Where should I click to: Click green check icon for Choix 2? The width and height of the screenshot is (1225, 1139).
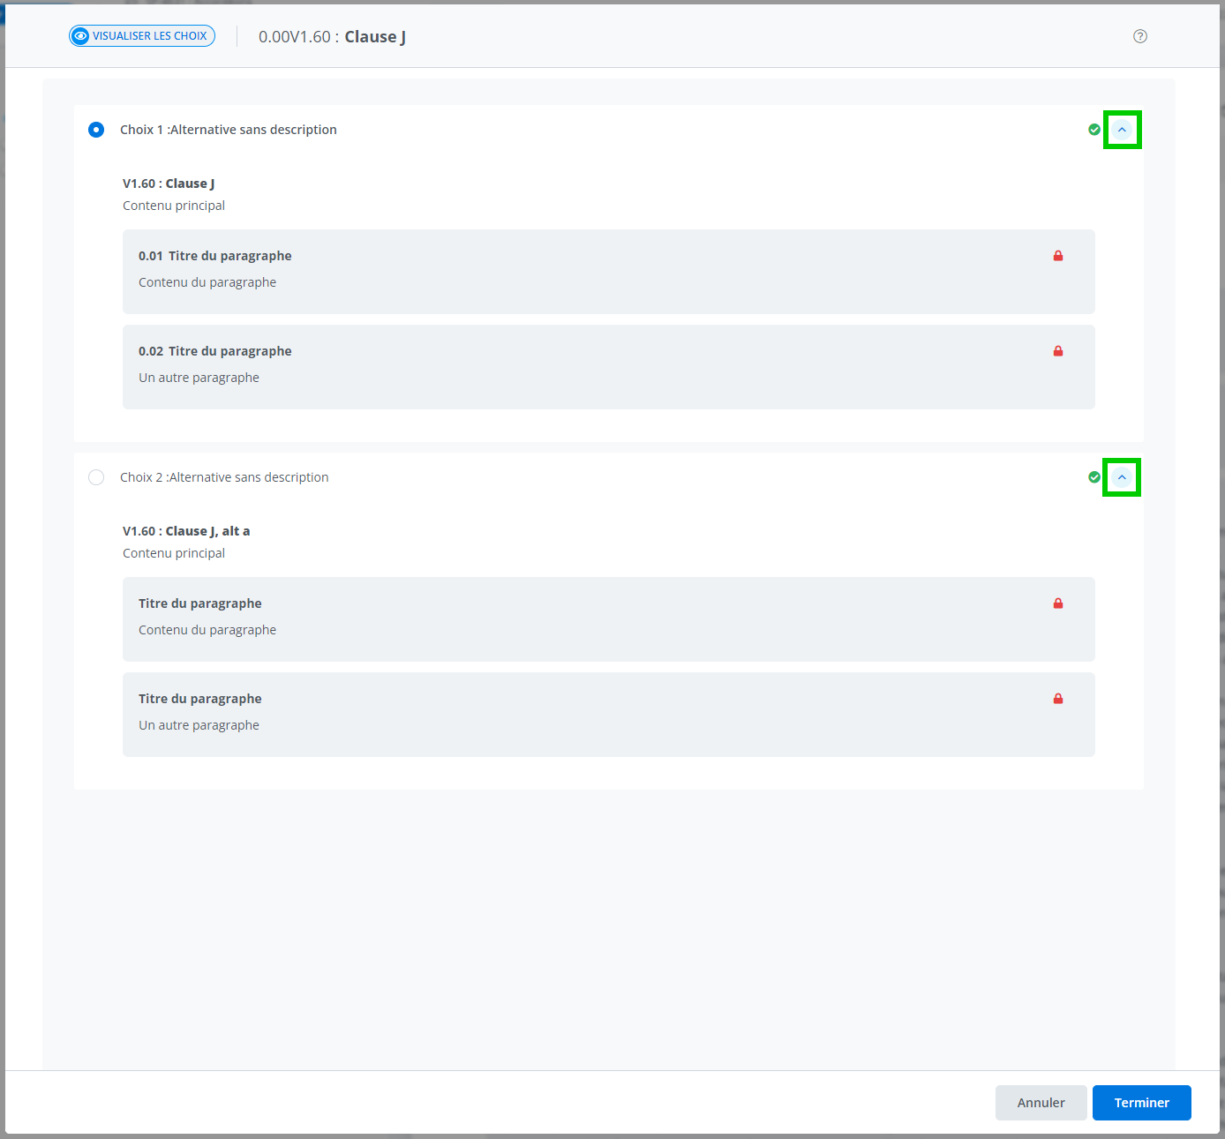tap(1094, 477)
